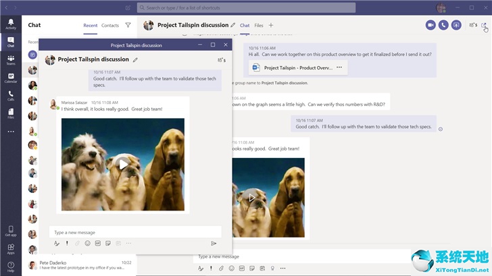Pop out the chat into a new window
492x276 pixels.
(483, 25)
